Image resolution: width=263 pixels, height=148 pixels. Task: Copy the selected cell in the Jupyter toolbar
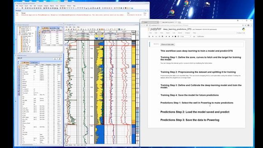pos(159,37)
